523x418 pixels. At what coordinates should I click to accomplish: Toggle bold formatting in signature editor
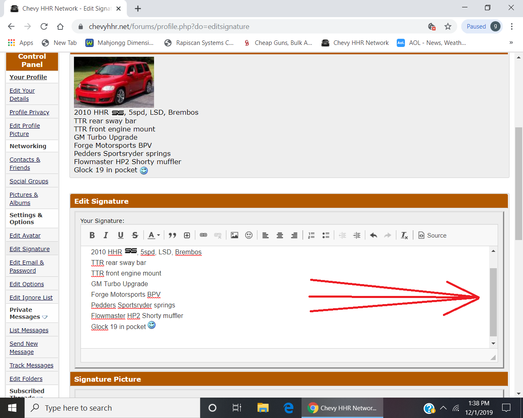tap(92, 236)
